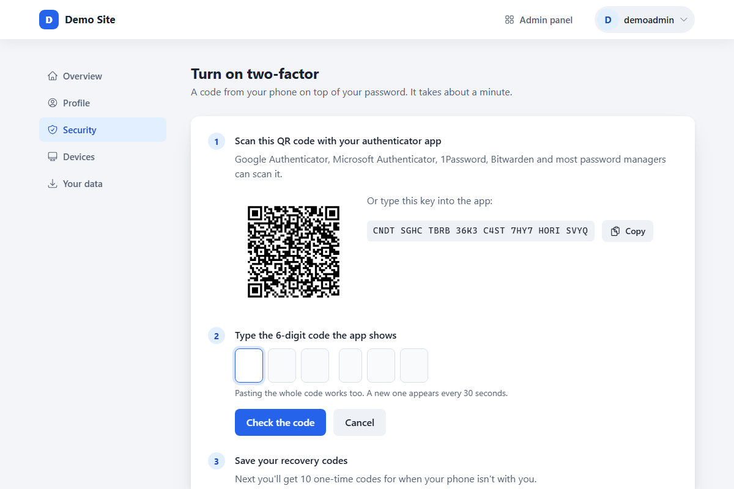Click the 'Turn on two-factor' heading

point(255,74)
